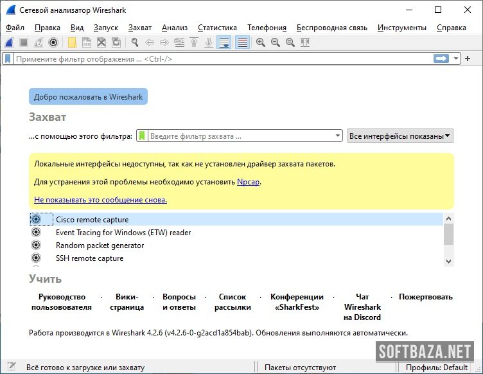Expand the display filter history dropdown arrow
Screen dimensions: 483x374
[457, 58]
